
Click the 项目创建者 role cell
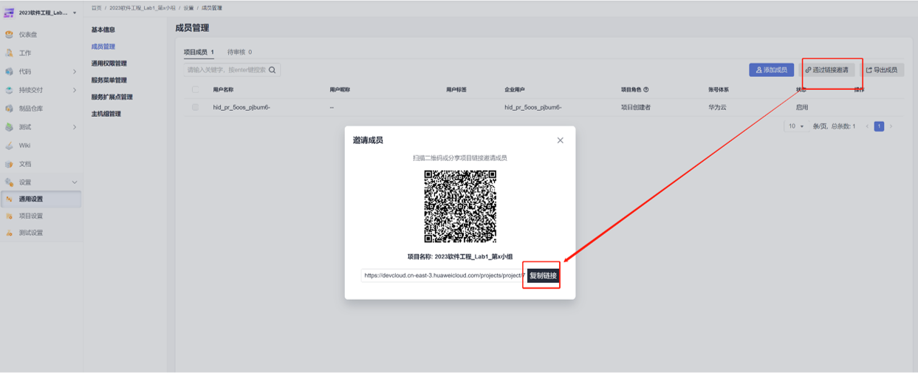click(x=636, y=107)
